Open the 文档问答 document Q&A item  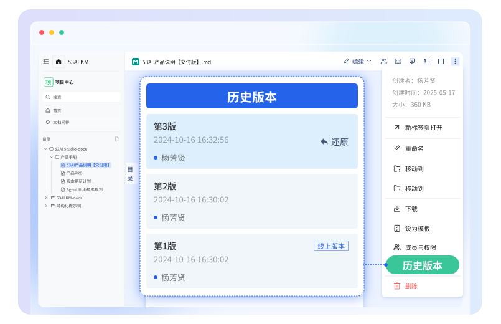[57, 122]
